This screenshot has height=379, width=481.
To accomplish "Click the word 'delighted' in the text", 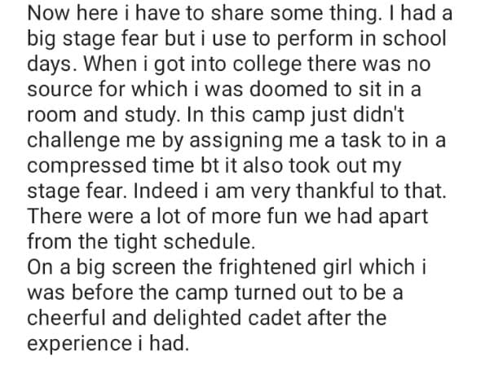I will tap(197, 319).
